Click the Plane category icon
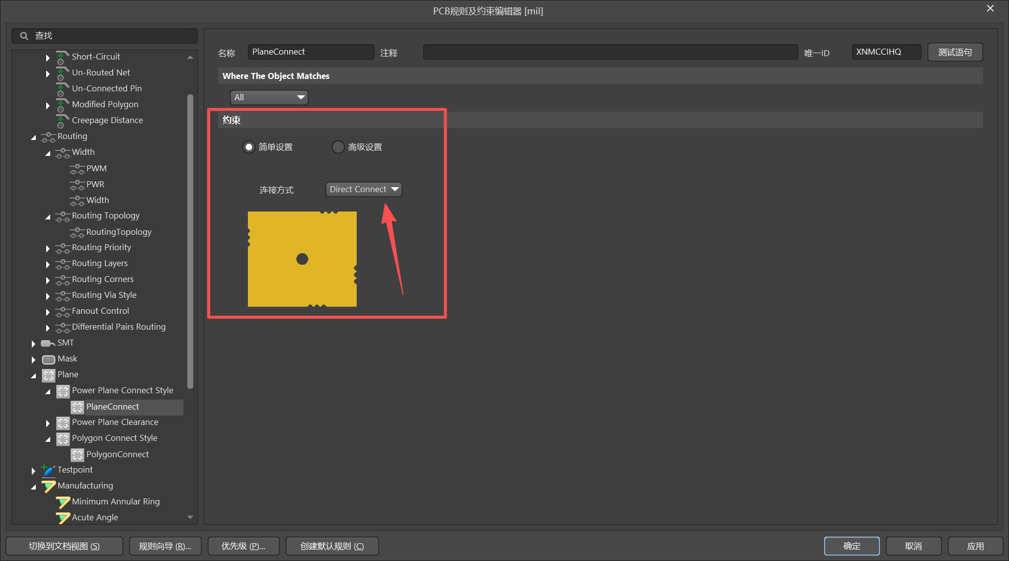The image size is (1009, 561). (x=48, y=375)
